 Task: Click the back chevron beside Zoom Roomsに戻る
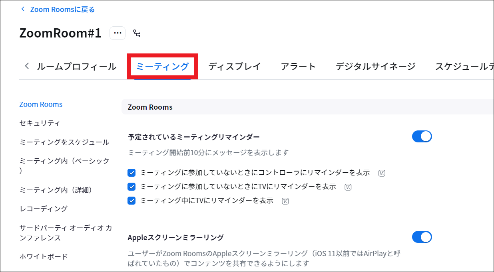click(23, 9)
